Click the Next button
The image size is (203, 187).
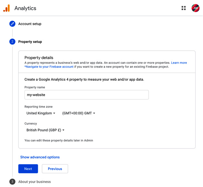tap(28, 169)
